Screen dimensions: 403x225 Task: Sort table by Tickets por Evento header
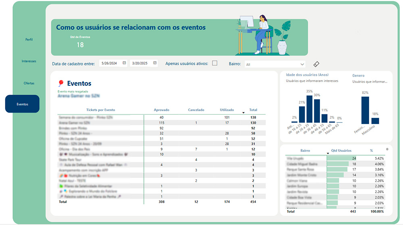point(100,110)
